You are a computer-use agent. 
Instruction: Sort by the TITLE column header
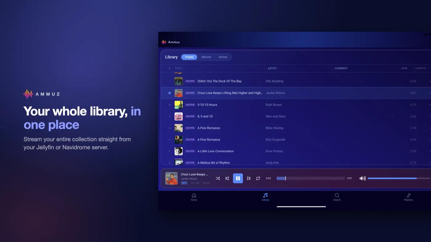(178, 68)
